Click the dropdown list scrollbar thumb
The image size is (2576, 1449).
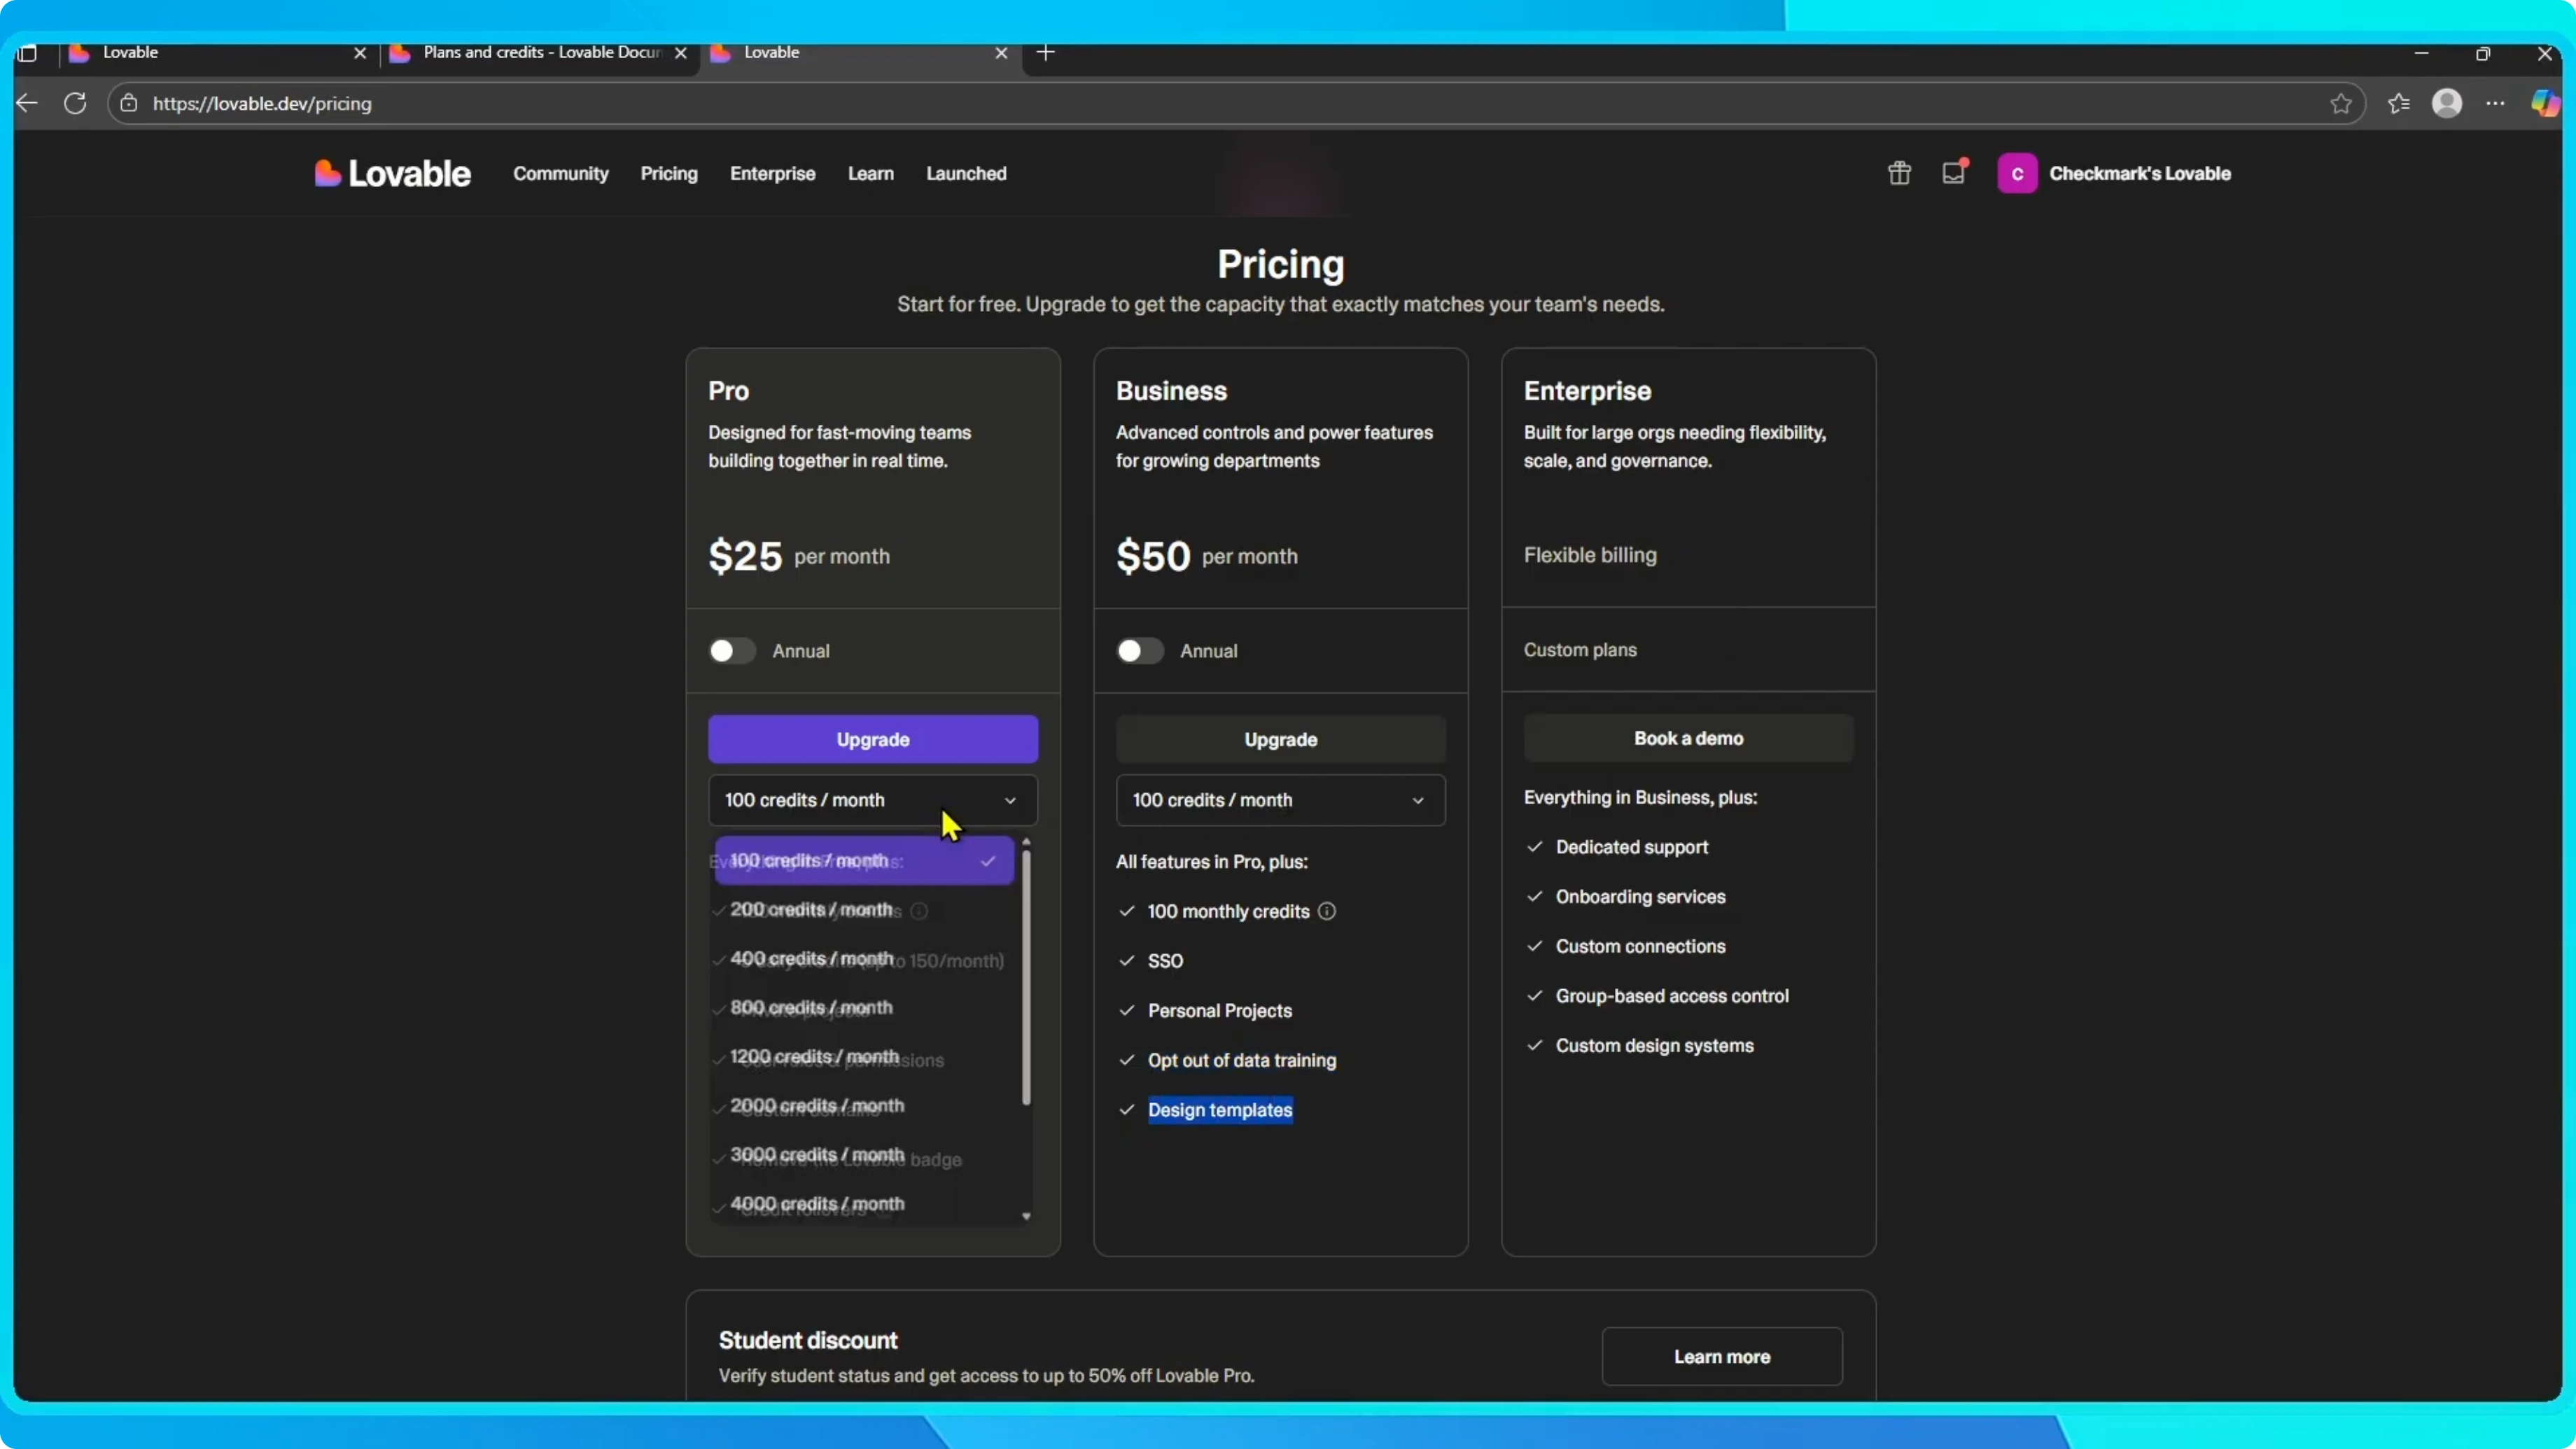1026,977
